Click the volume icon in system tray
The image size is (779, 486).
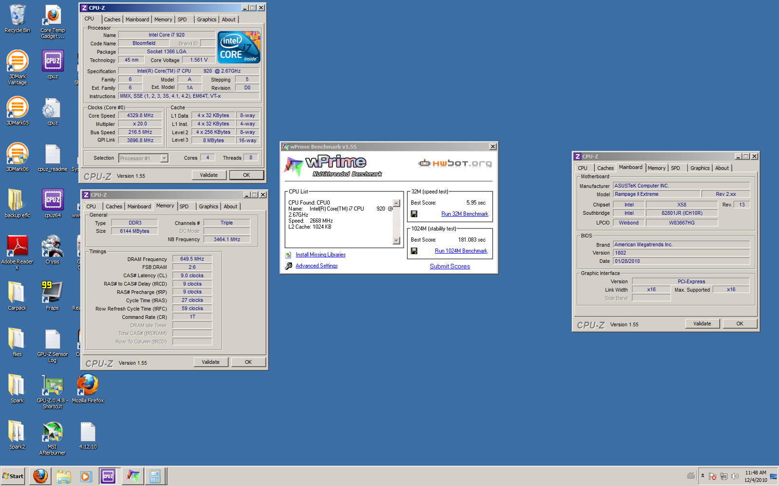[x=735, y=476]
